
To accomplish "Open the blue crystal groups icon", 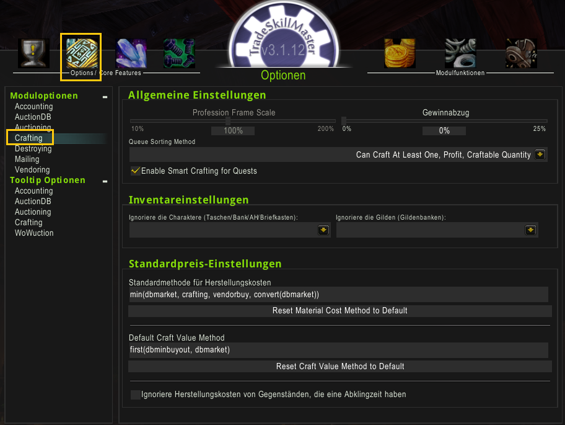I will [131, 53].
